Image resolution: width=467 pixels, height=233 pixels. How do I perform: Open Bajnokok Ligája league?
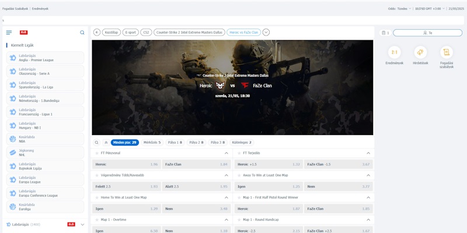pos(46,166)
